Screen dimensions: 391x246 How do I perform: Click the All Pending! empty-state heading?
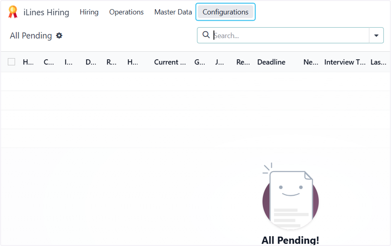point(290,240)
